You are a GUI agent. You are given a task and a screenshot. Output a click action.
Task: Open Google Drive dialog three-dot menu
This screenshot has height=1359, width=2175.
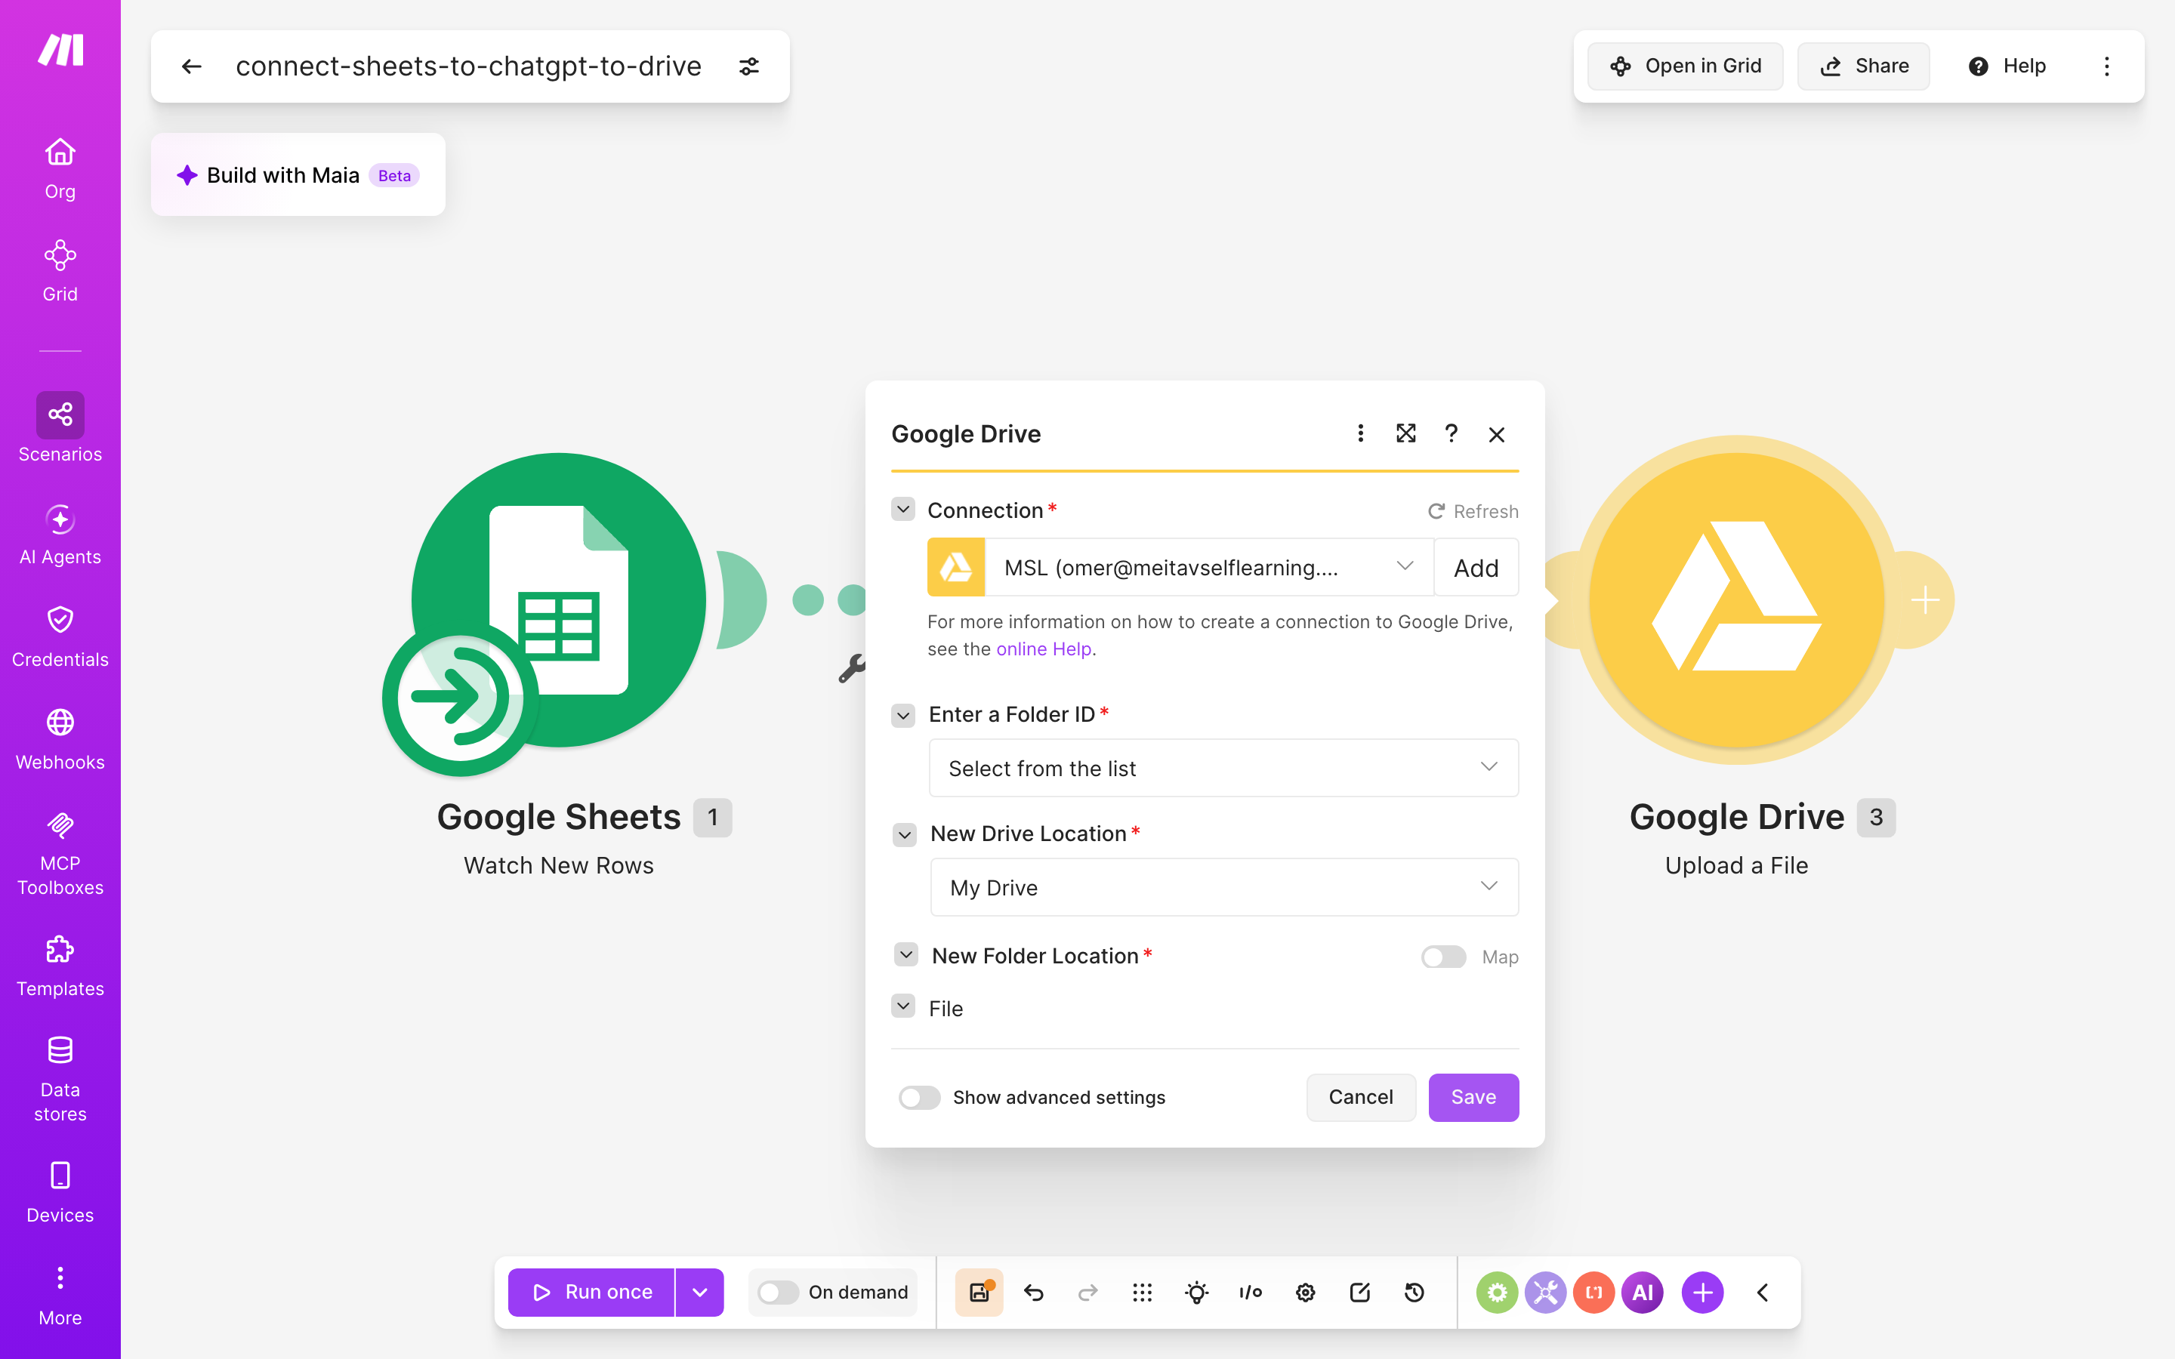[x=1361, y=433]
